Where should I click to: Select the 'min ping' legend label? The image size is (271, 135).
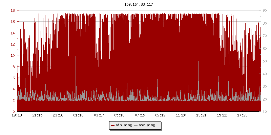click(x=124, y=125)
